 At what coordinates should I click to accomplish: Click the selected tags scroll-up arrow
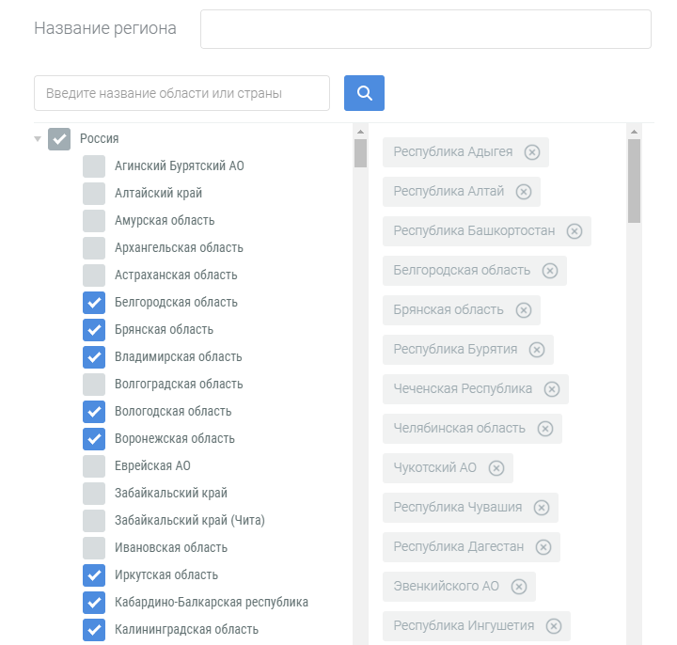(x=634, y=132)
